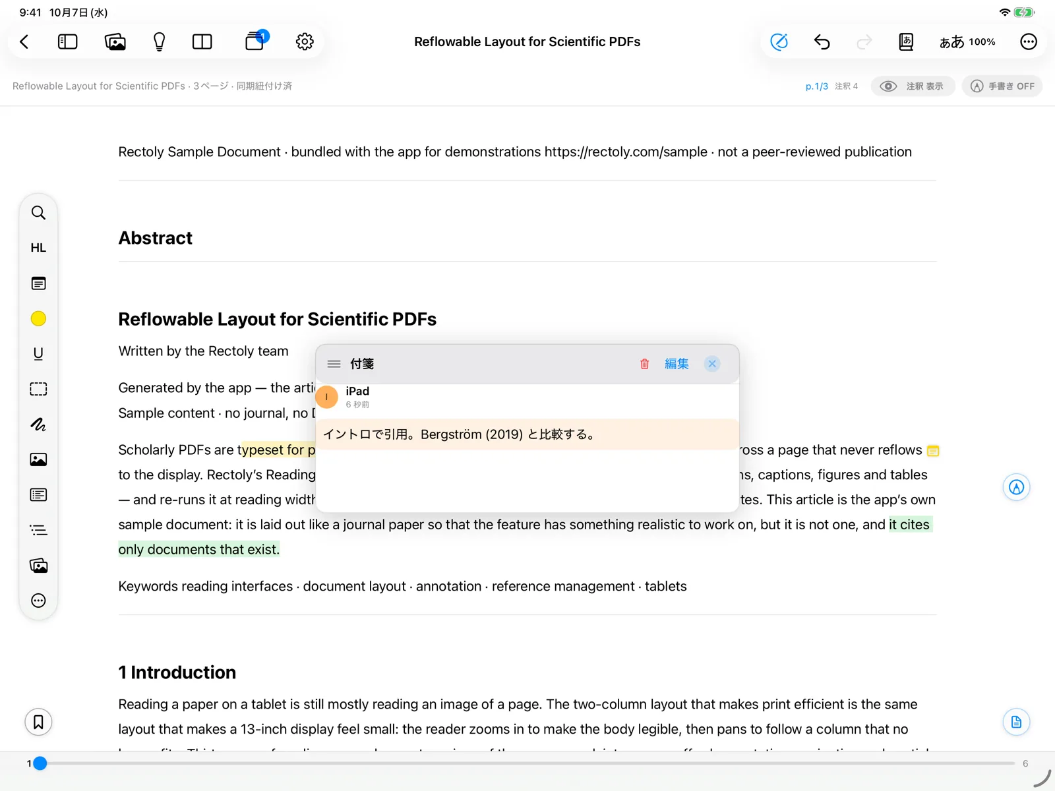Select the HL highlight tool
Screen dimensions: 1055x791
click(38, 248)
